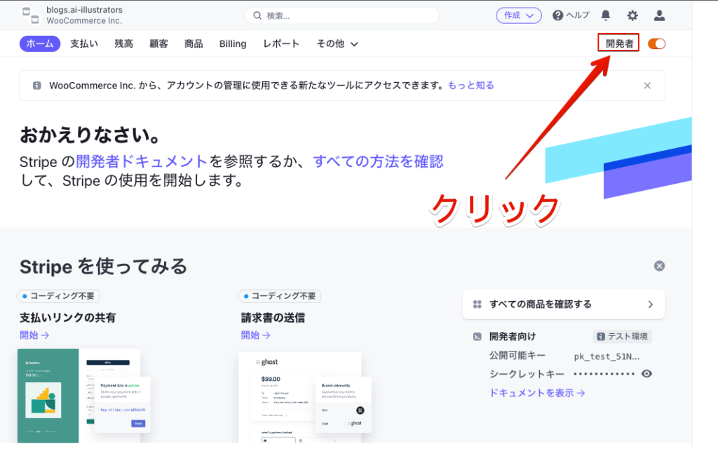The height and width of the screenshot is (449, 718).
Task: Reveal the secret key with the eye icon
Action: 646,373
